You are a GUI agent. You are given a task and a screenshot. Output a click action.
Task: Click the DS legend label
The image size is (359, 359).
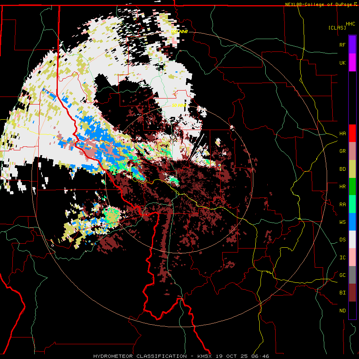tap(342, 239)
